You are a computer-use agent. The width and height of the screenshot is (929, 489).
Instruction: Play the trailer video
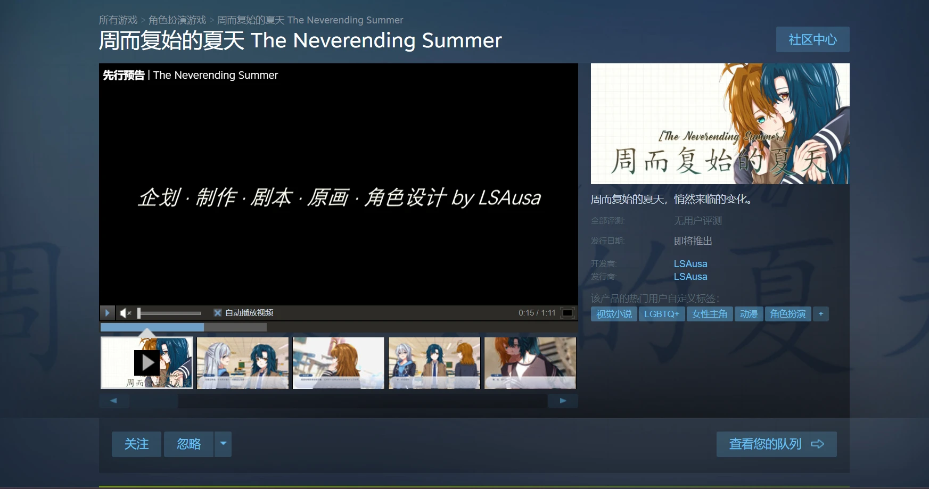pyautogui.click(x=107, y=313)
